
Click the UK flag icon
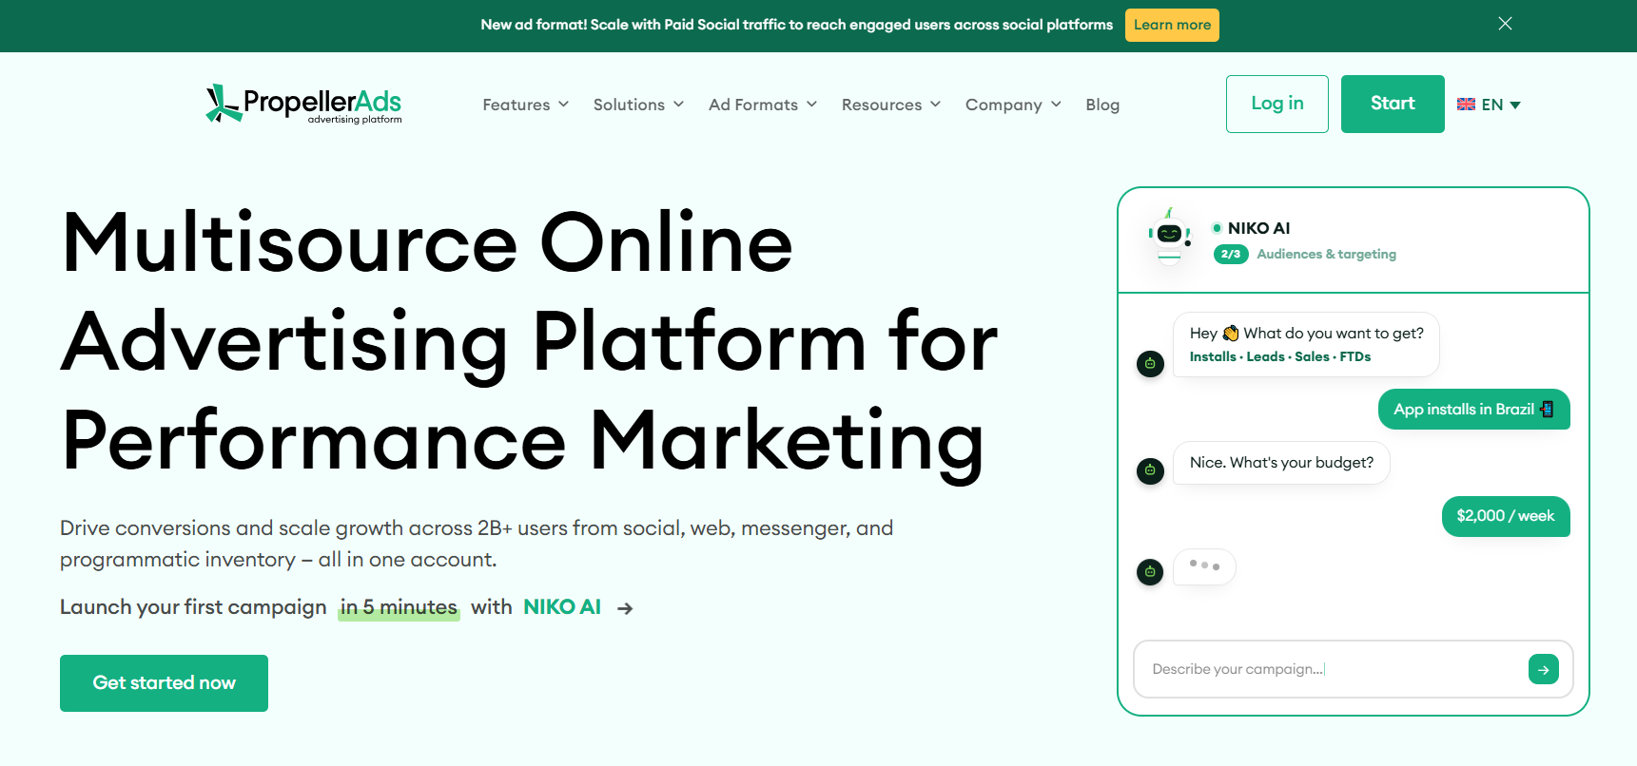coord(1466,105)
